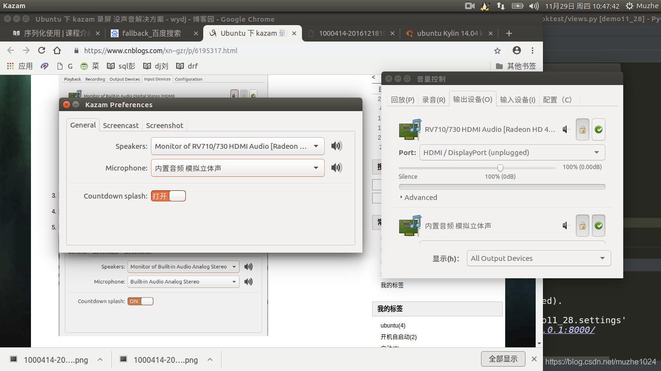661x371 pixels.
Task: Open the 录音(R) tab in volume control
Action: click(x=434, y=100)
